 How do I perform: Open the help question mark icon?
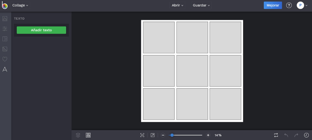coord(289,5)
